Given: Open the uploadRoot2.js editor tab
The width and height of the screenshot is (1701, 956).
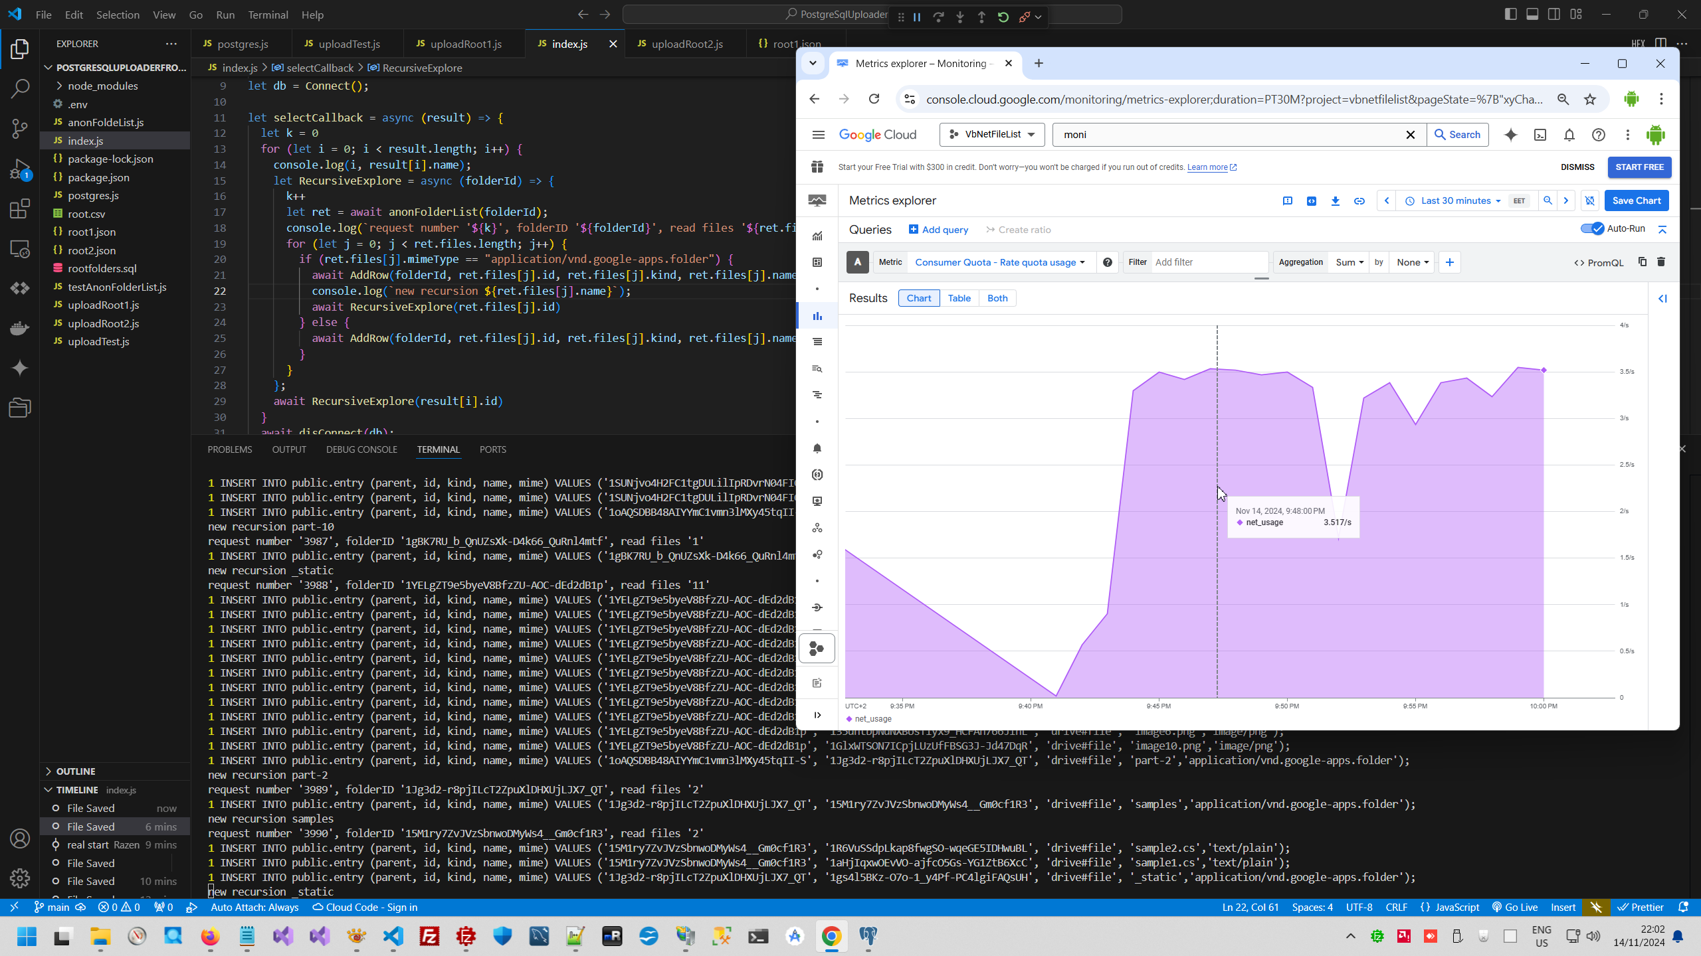Looking at the screenshot, I should coord(686,44).
